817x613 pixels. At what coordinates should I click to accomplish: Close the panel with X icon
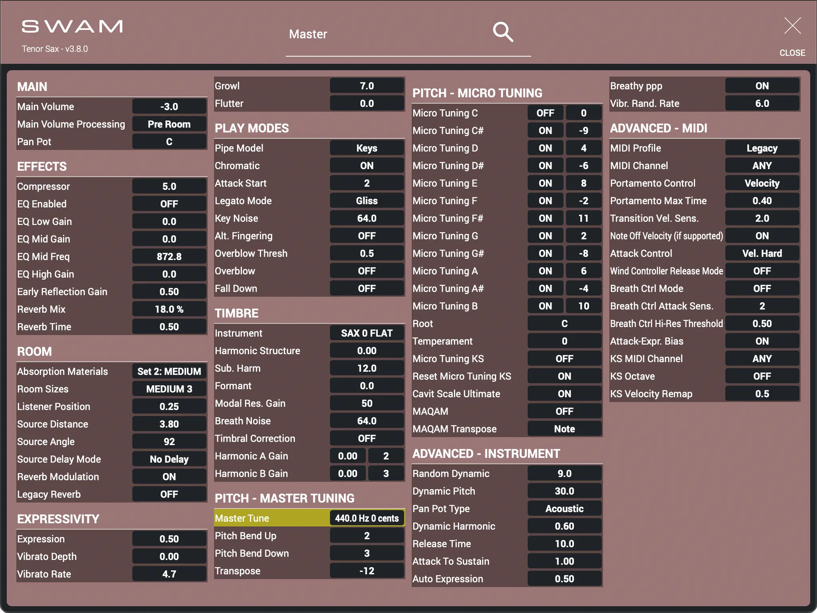tap(792, 26)
